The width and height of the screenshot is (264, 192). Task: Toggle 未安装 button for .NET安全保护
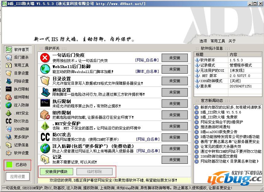click(175, 126)
